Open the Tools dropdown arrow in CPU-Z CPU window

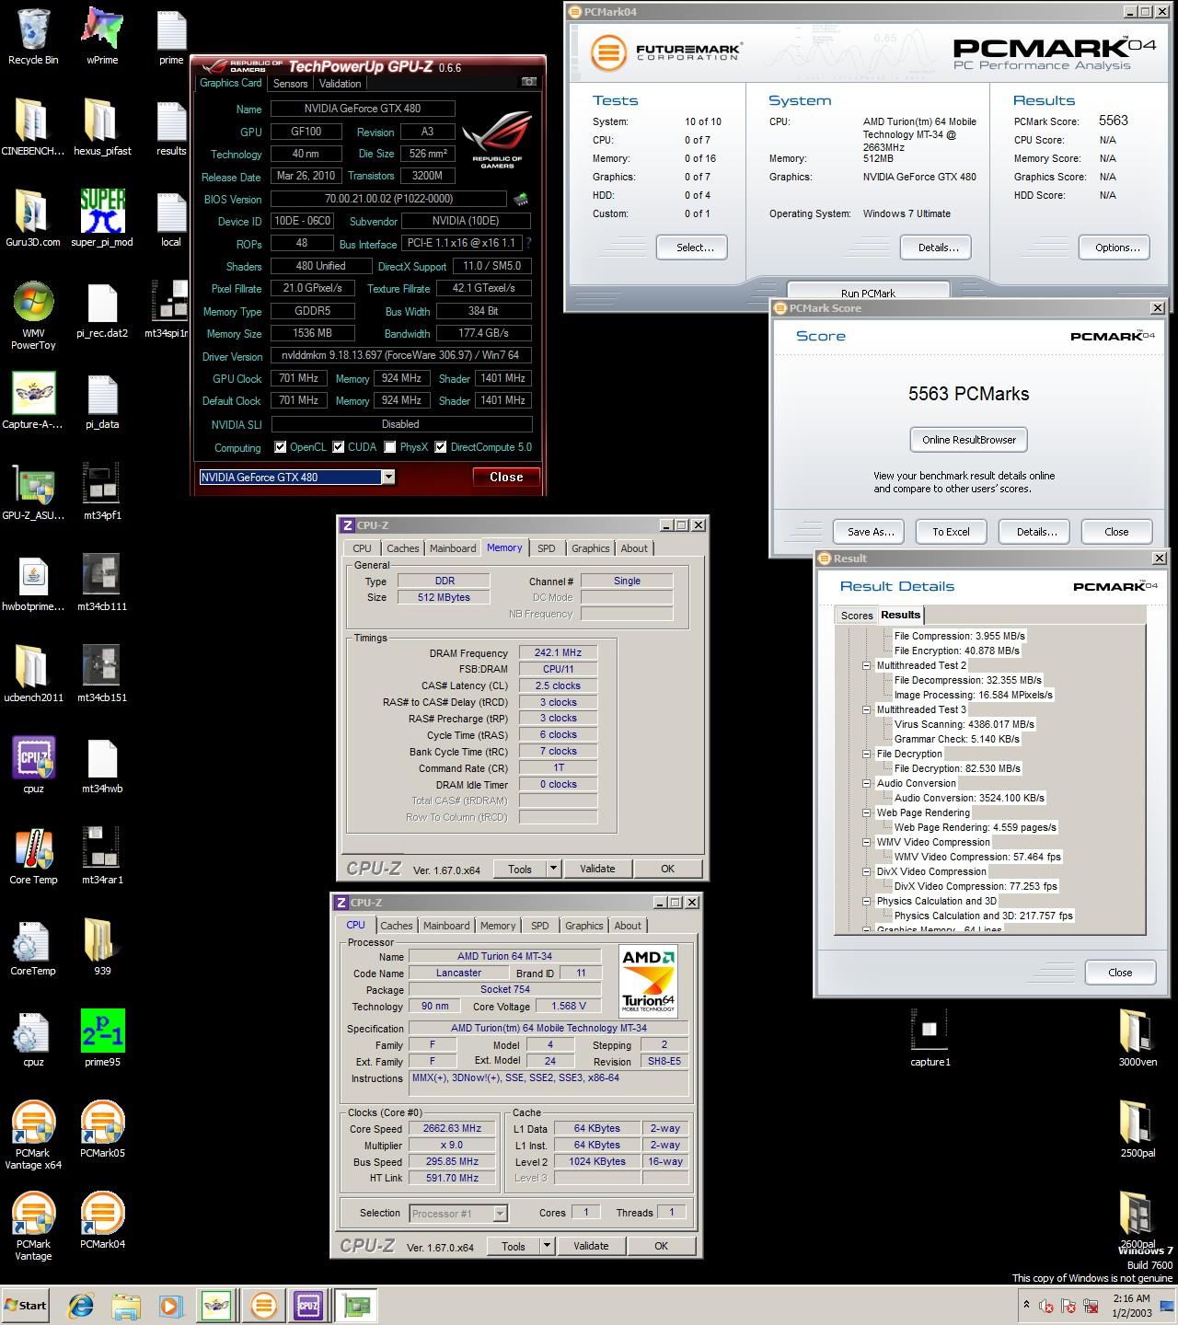547,1247
